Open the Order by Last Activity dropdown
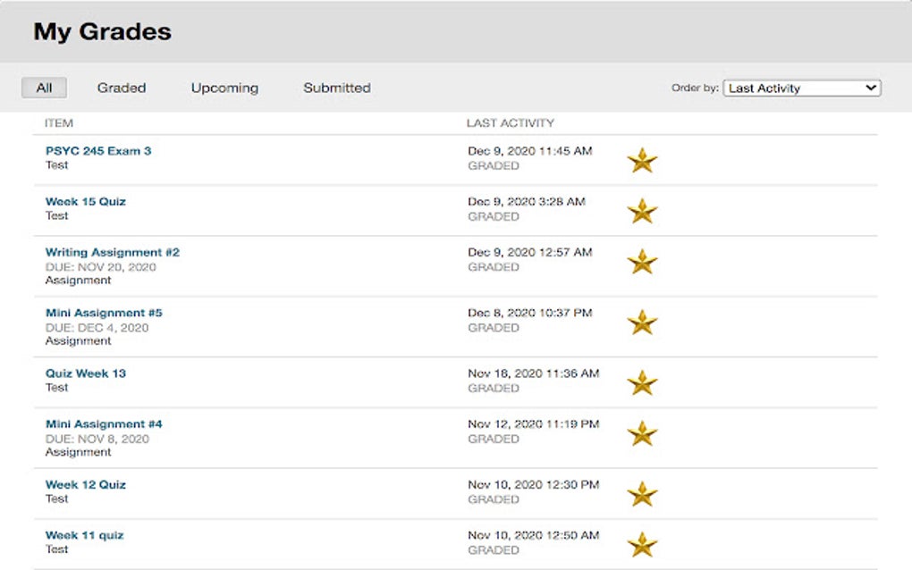The width and height of the screenshot is (912, 570). (801, 88)
